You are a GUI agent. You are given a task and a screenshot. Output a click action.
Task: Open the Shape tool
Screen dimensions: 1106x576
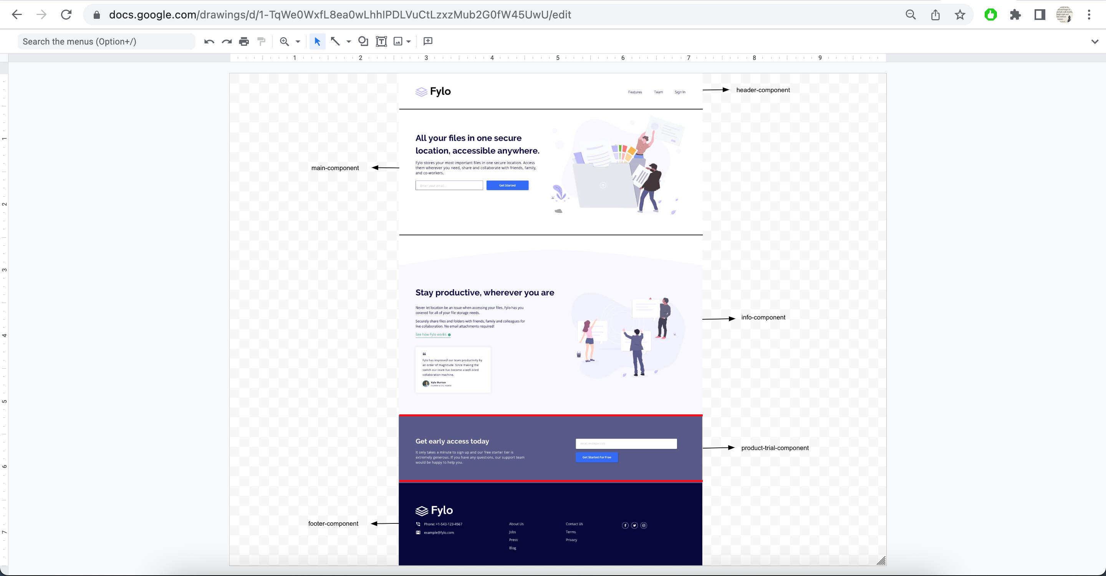click(363, 41)
